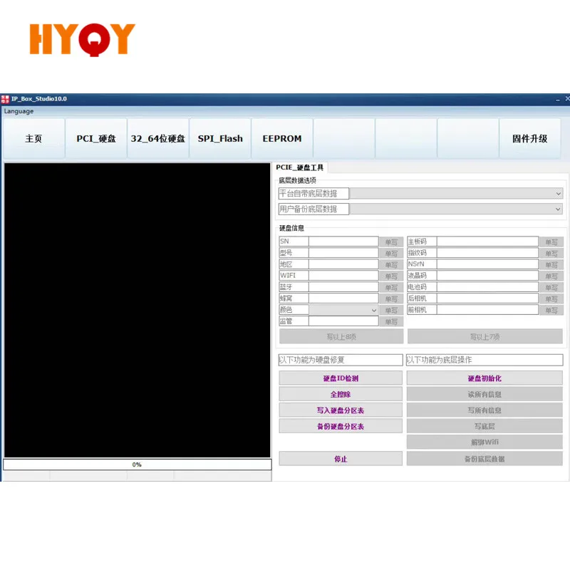Viewport: 570px width, 570px height.
Task: Click 备份硬盘分区表 backup button
Action: [341, 426]
